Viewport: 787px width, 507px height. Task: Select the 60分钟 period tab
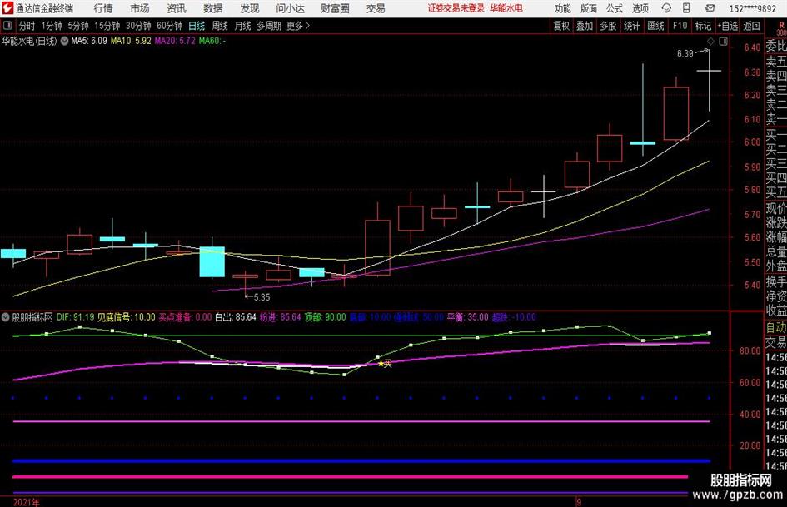point(170,26)
